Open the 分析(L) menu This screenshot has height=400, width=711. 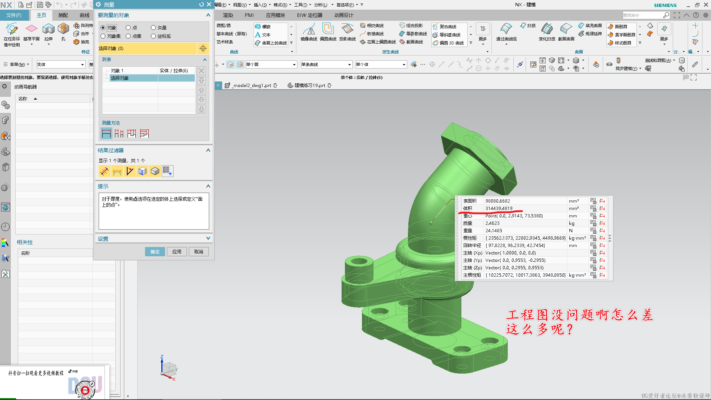click(x=321, y=5)
